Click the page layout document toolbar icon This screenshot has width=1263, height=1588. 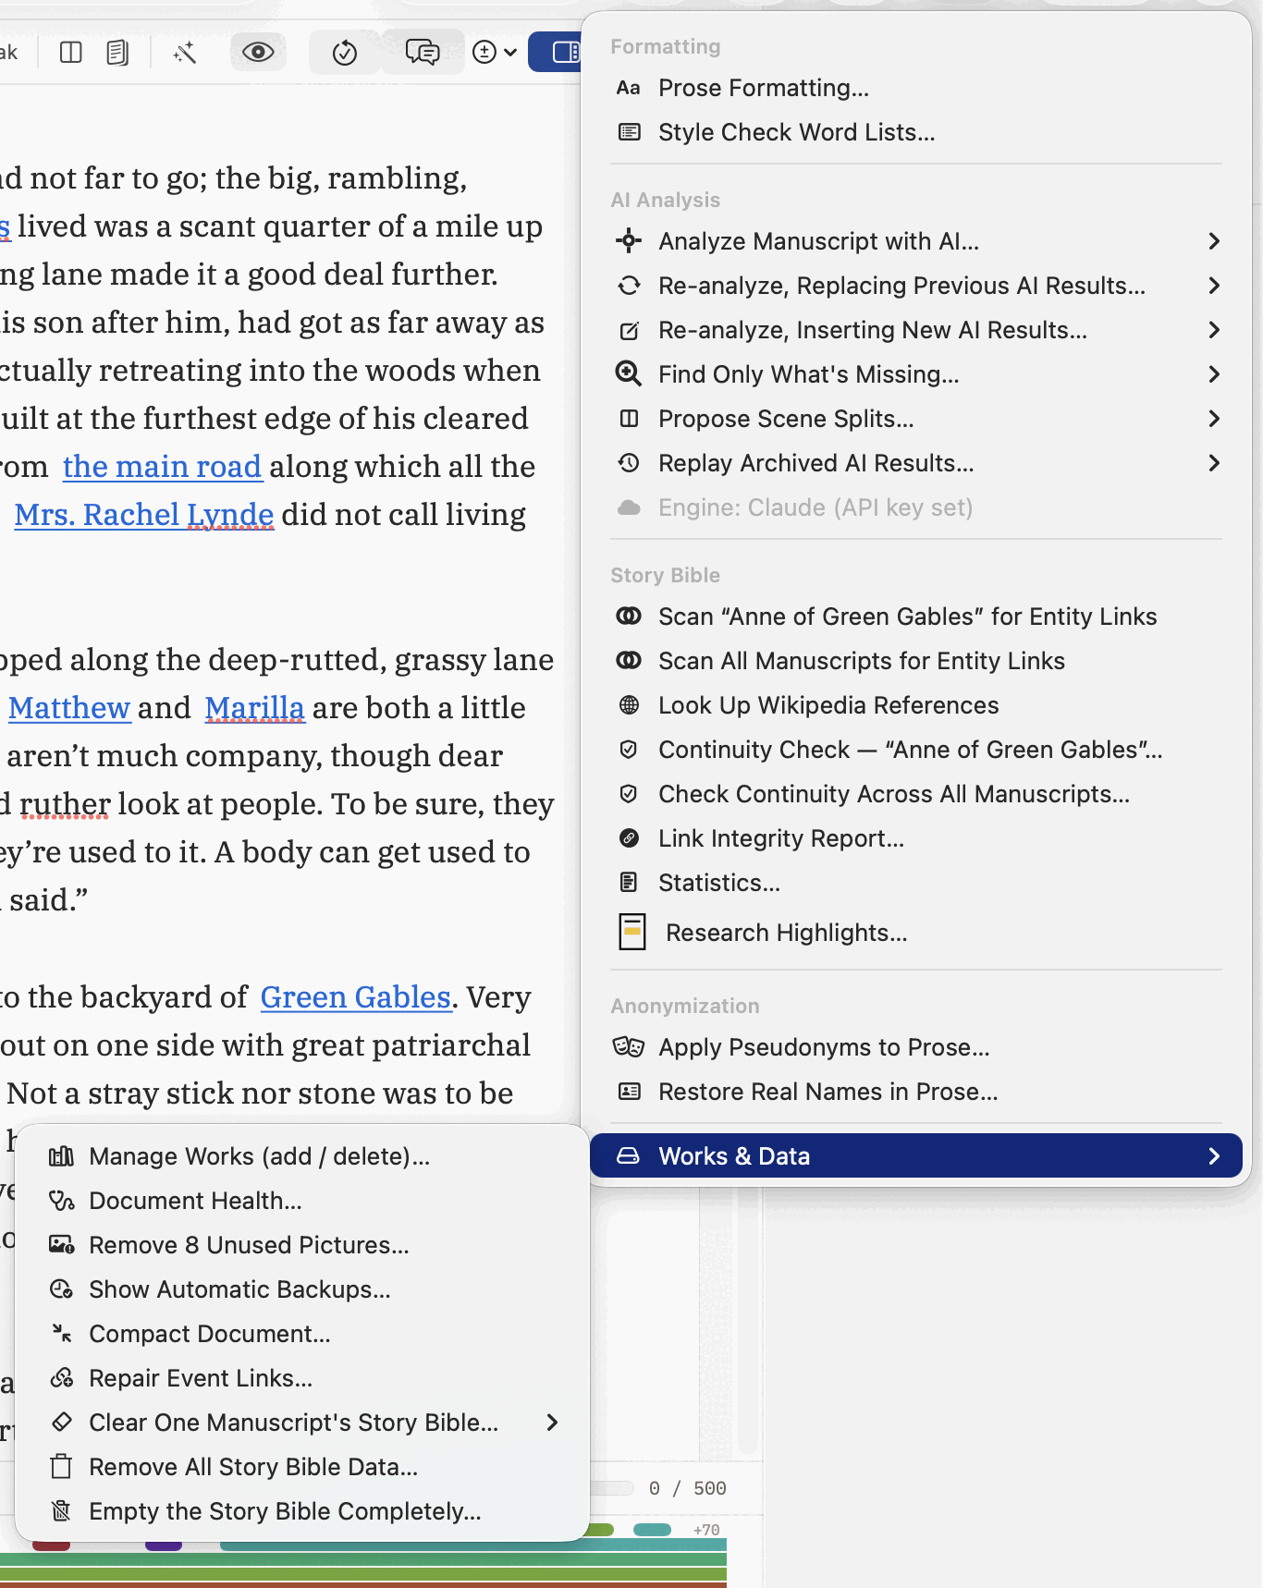(x=117, y=53)
